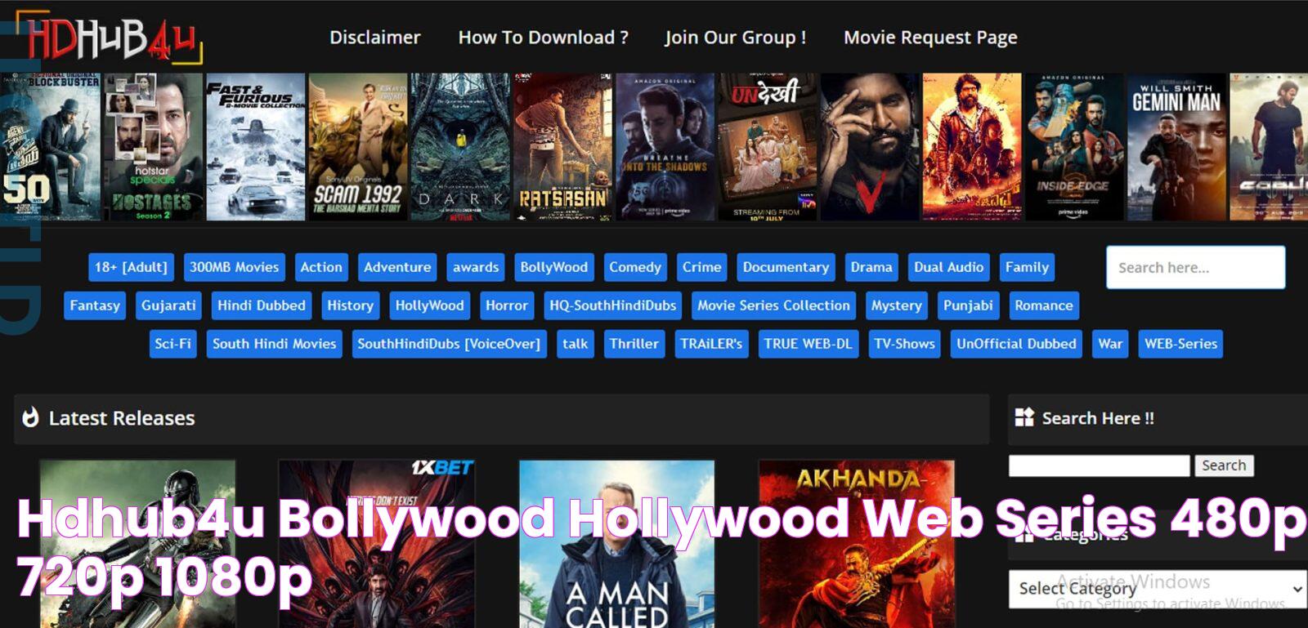This screenshot has height=628, width=1308.
Task: Open the Hostages Season 2 poster
Action: [x=153, y=147]
